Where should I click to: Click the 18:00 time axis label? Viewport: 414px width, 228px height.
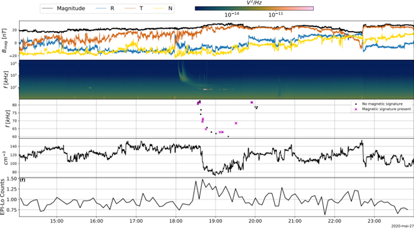pos(176,220)
